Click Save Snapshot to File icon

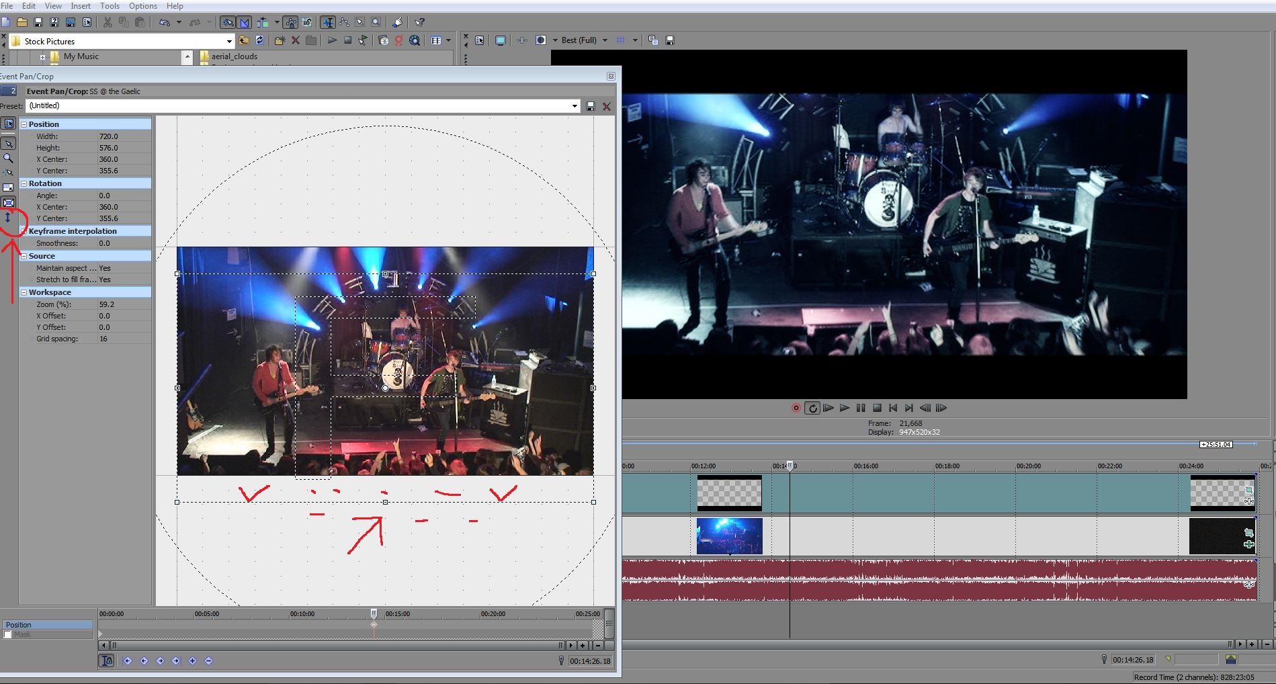pyautogui.click(x=669, y=40)
